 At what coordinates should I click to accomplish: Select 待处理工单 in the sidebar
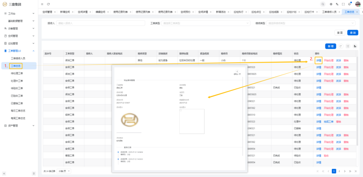pos(17,73)
